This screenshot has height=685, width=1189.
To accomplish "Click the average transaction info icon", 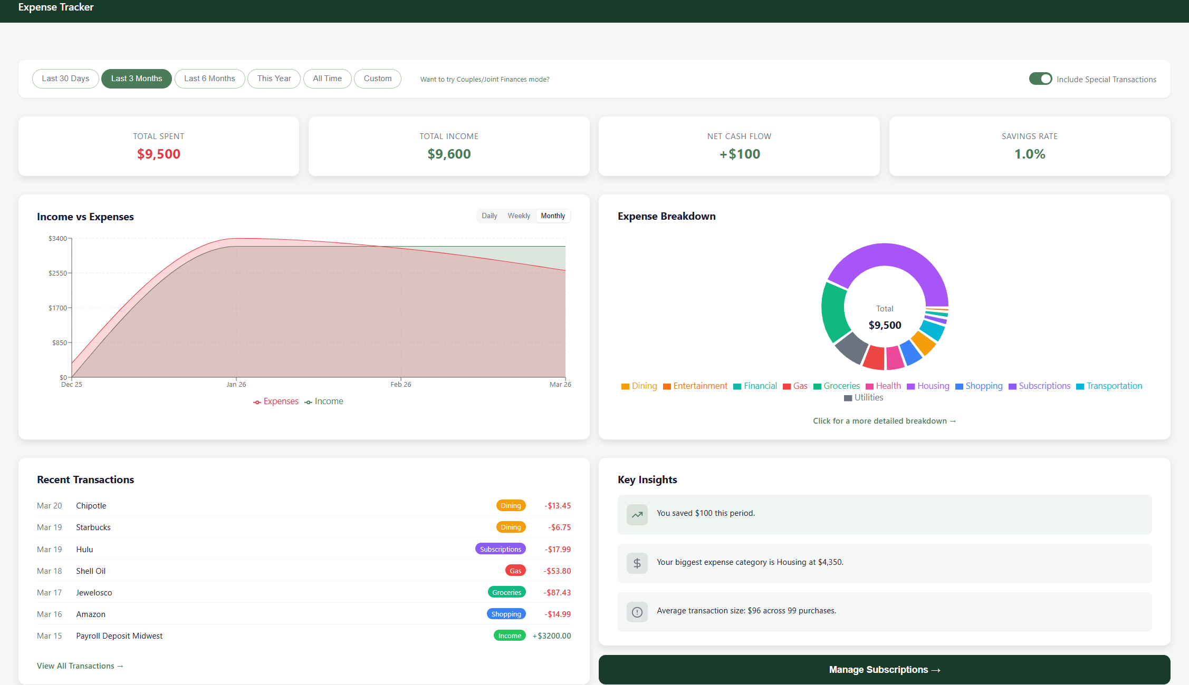I will coord(637,612).
